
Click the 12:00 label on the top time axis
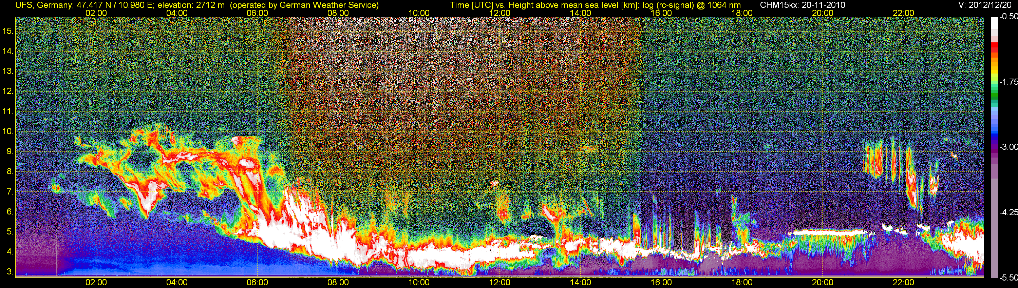click(x=499, y=13)
